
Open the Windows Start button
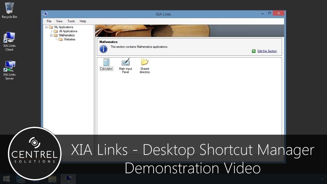(6, 179)
